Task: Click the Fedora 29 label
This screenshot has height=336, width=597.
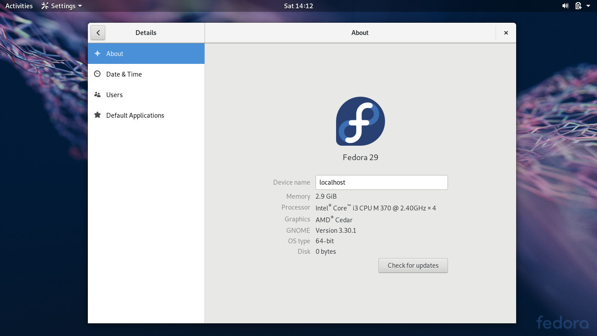Action: tap(361, 157)
